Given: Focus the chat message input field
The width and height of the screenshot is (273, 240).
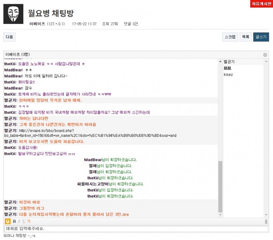Looking at the screenshot, I should coord(136,229).
